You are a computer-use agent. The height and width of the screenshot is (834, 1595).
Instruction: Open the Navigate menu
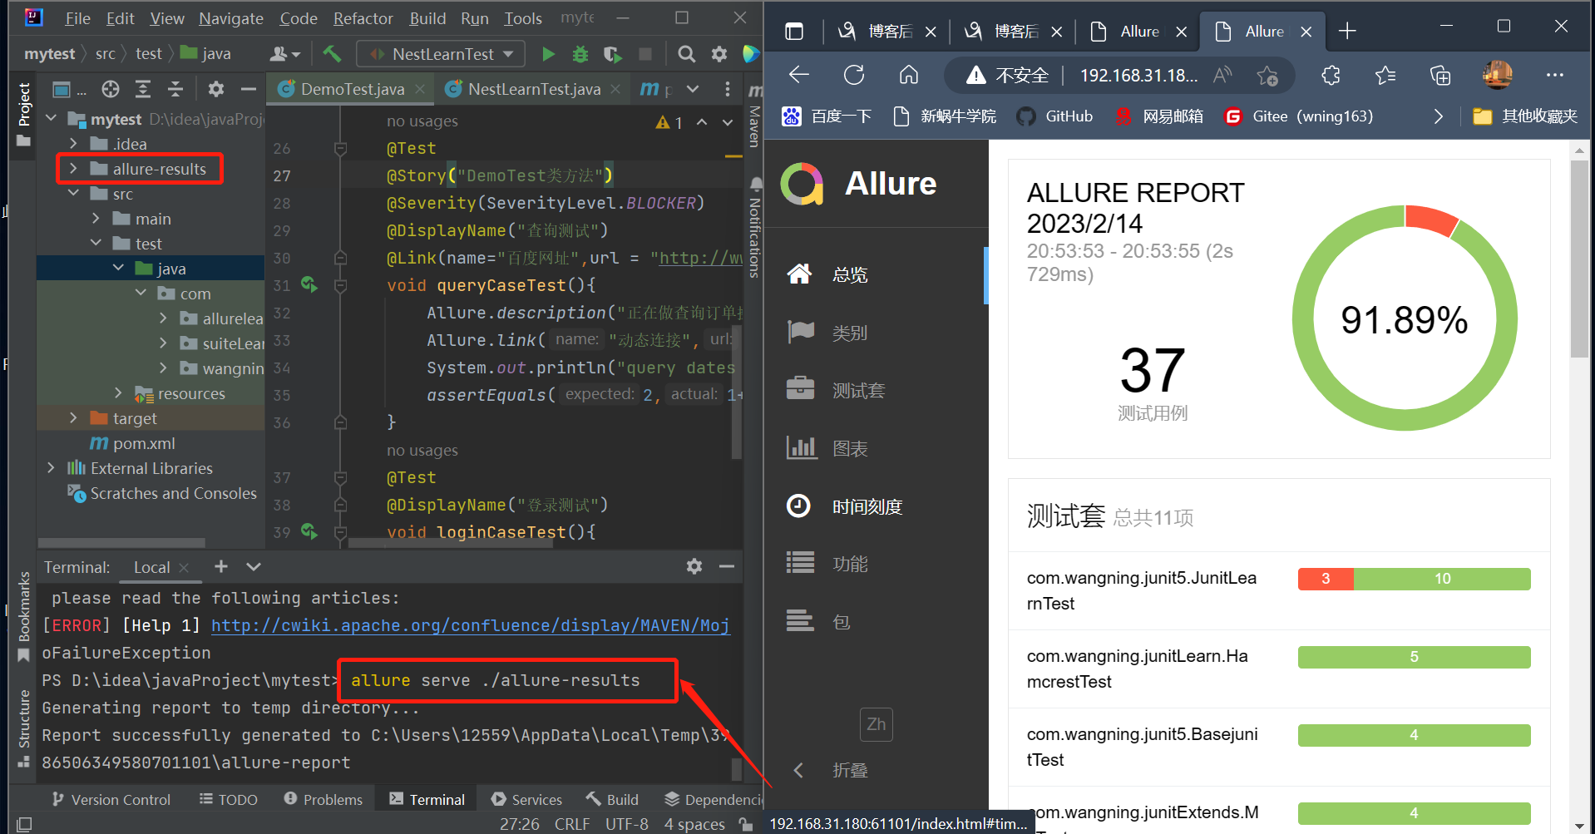click(231, 18)
